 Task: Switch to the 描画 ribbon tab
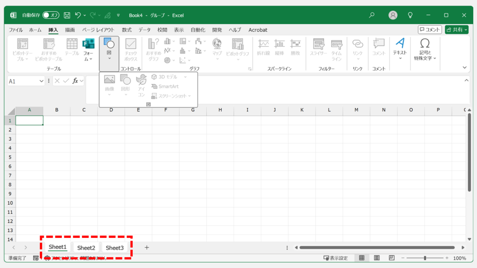click(70, 30)
